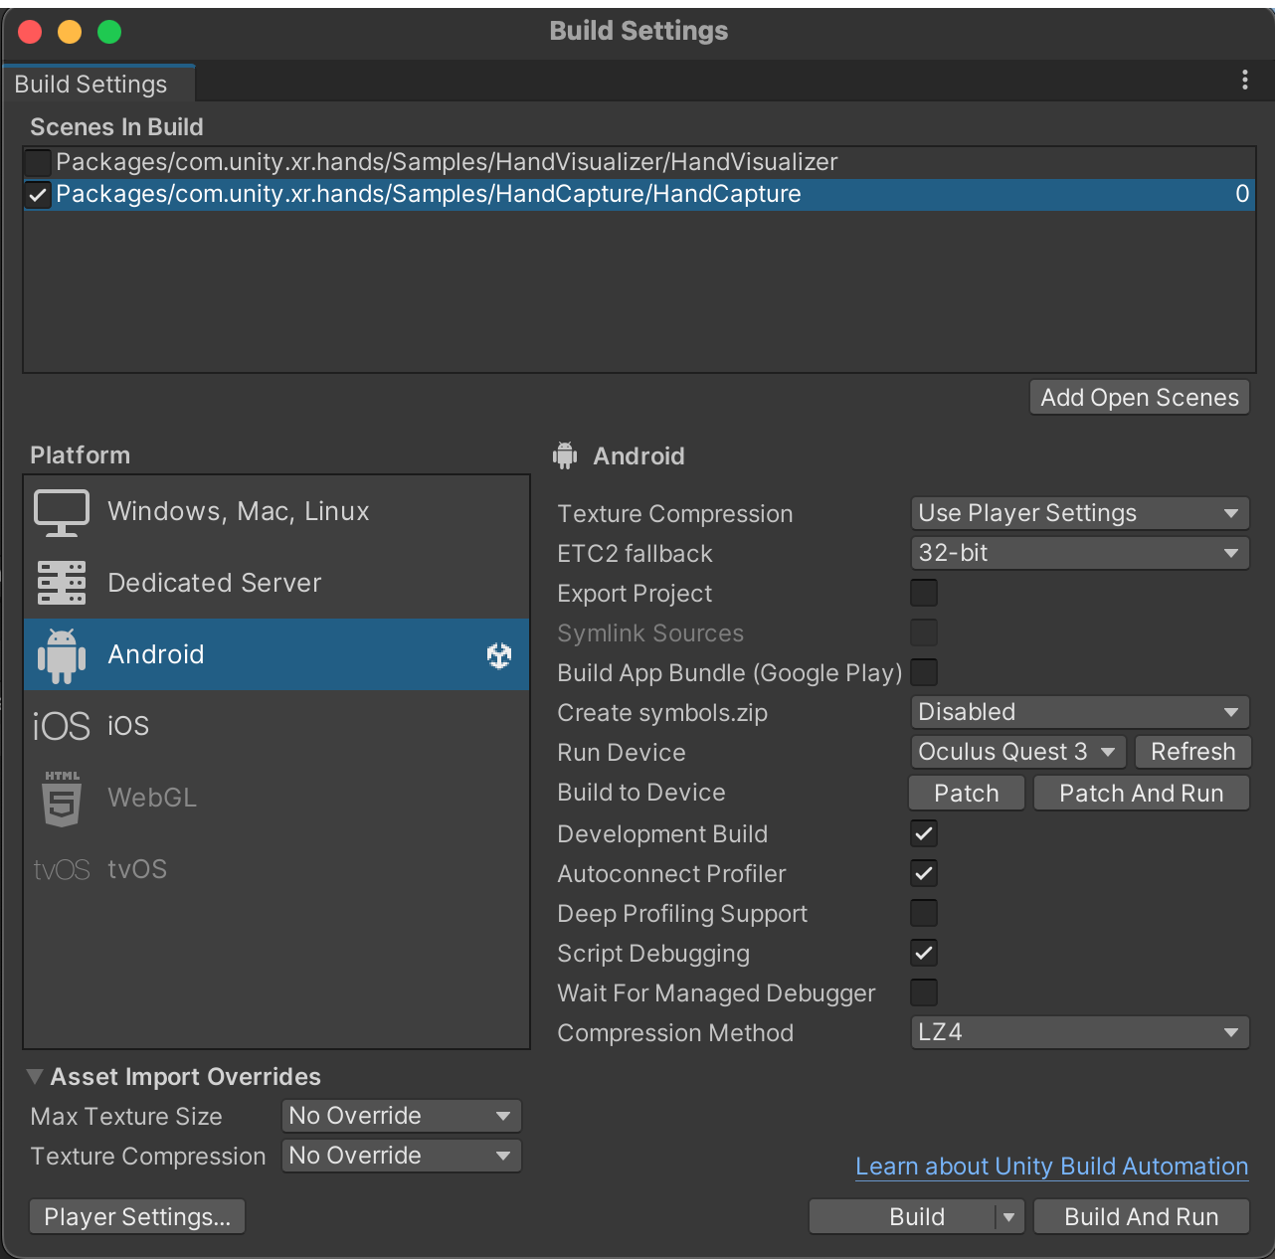Click the active-platform Unity icon on Android row
The height and width of the screenshot is (1259, 1275).
[x=499, y=655]
